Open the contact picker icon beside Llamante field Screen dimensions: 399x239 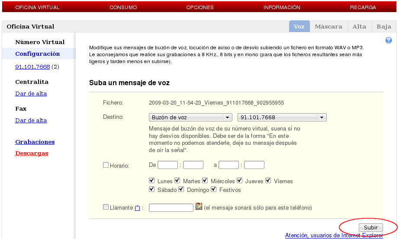199,206
